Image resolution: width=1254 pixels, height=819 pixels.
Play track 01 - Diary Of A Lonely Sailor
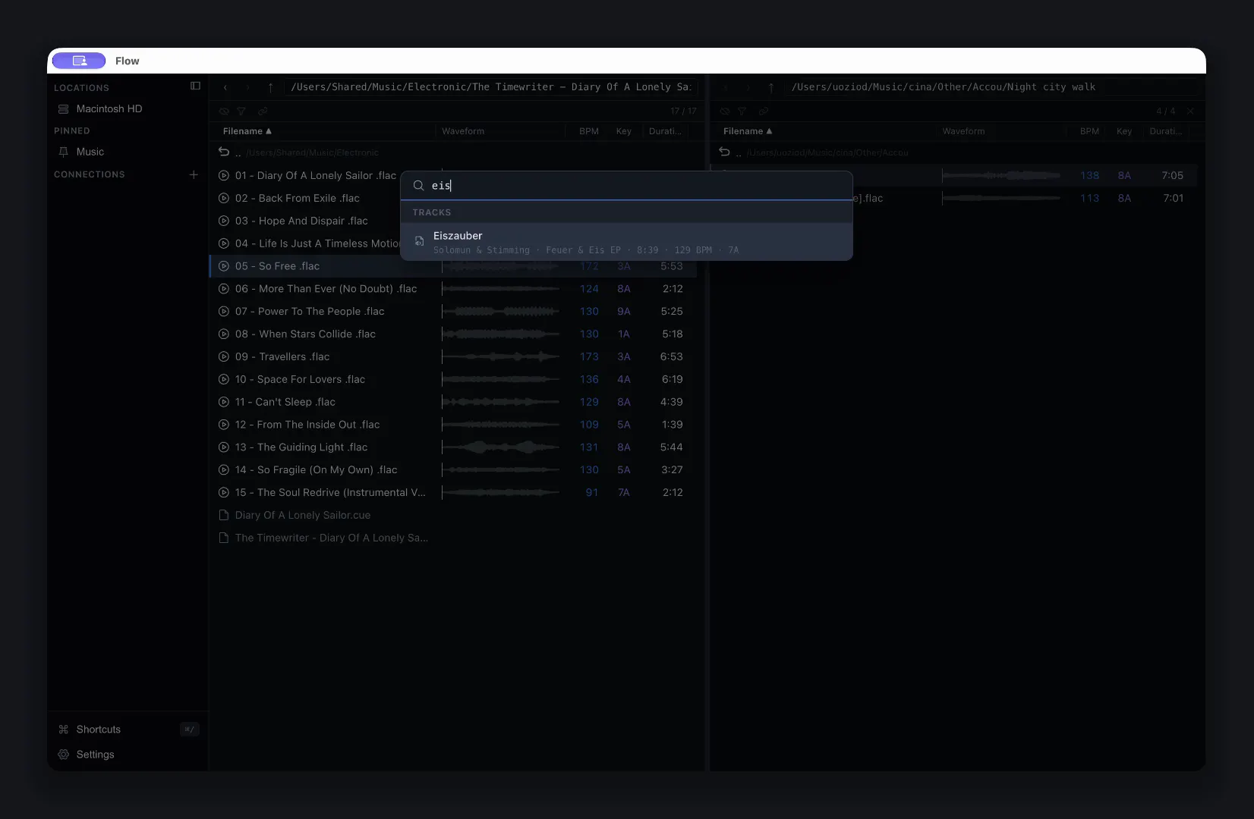224,175
